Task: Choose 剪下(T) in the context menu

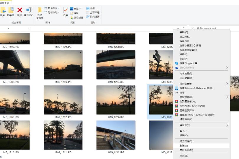Action: pyautogui.click(x=201, y=131)
